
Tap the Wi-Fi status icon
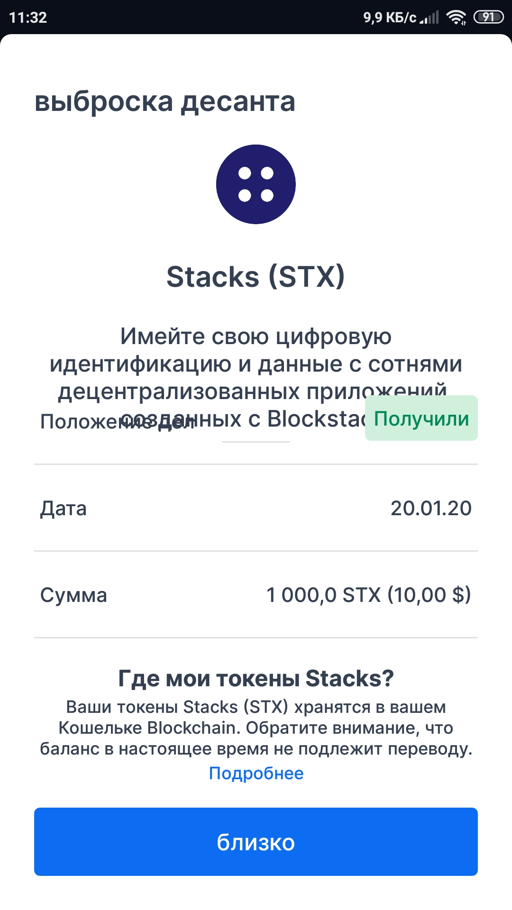(x=456, y=18)
